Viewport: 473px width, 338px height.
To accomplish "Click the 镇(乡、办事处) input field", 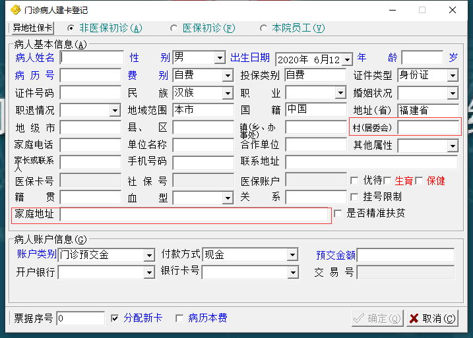I will click(x=316, y=127).
